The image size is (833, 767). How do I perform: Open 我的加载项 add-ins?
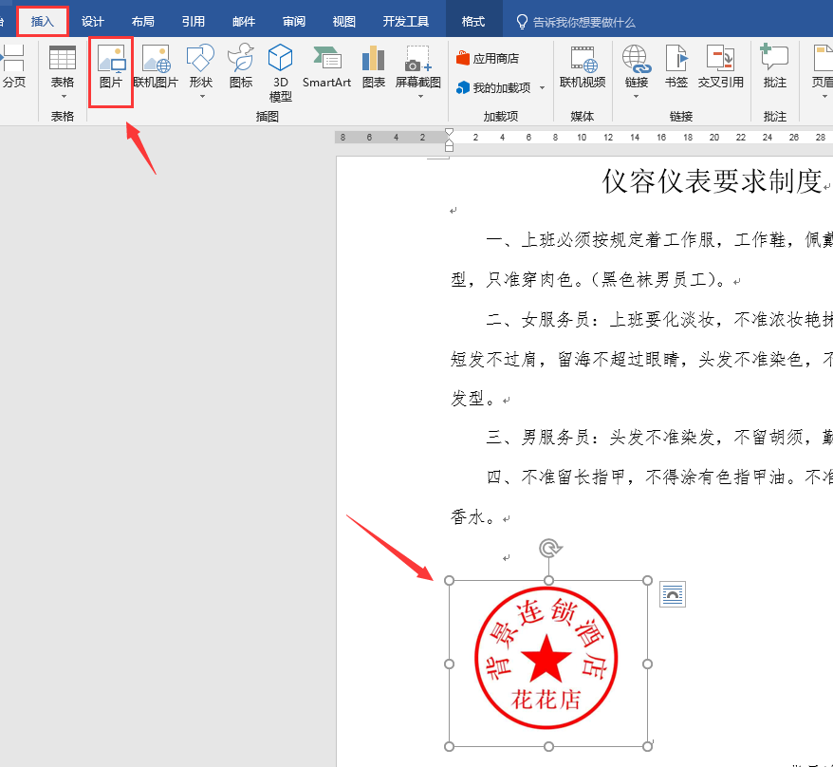[493, 87]
